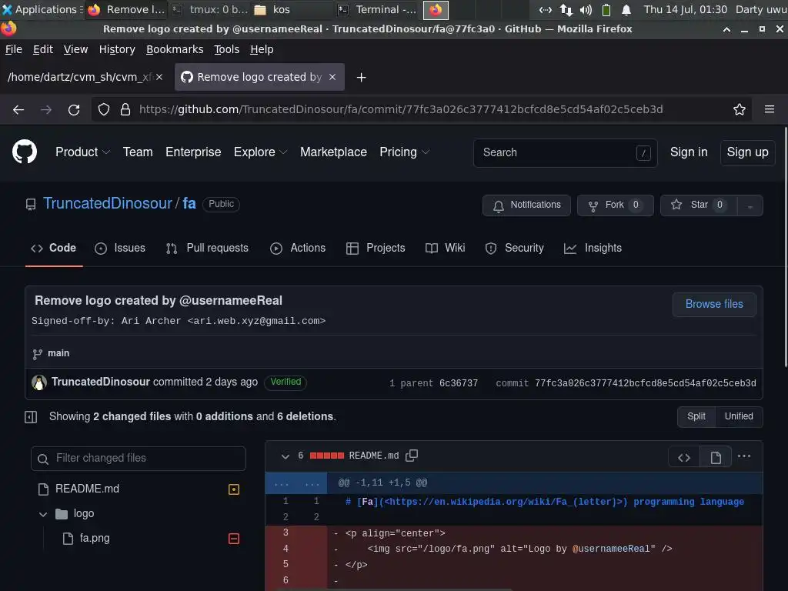The height and width of the screenshot is (591, 788).
Task: Open the Bookmarks menu
Action: 175,49
